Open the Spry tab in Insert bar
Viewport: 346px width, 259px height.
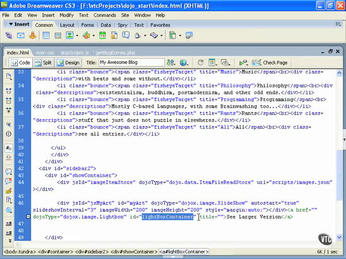coord(123,25)
